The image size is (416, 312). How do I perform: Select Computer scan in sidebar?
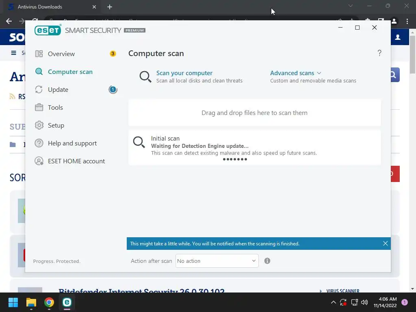click(70, 72)
